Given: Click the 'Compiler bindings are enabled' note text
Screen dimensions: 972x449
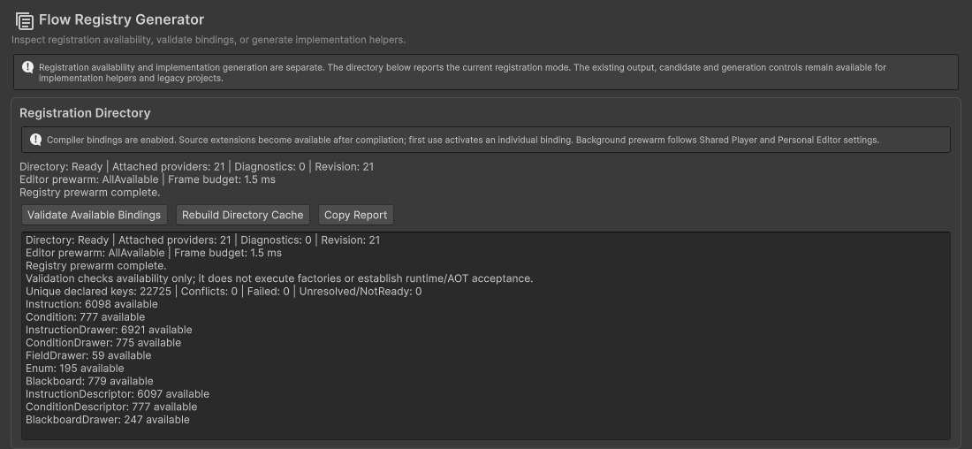Looking at the screenshot, I should tap(463, 141).
